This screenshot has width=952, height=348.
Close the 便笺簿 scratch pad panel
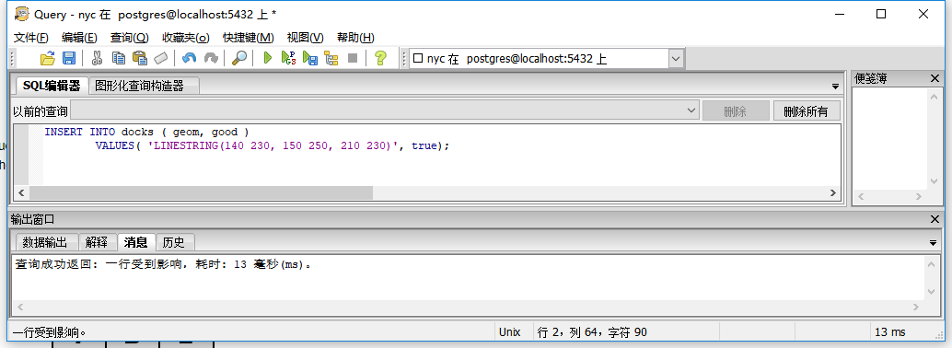point(935,78)
